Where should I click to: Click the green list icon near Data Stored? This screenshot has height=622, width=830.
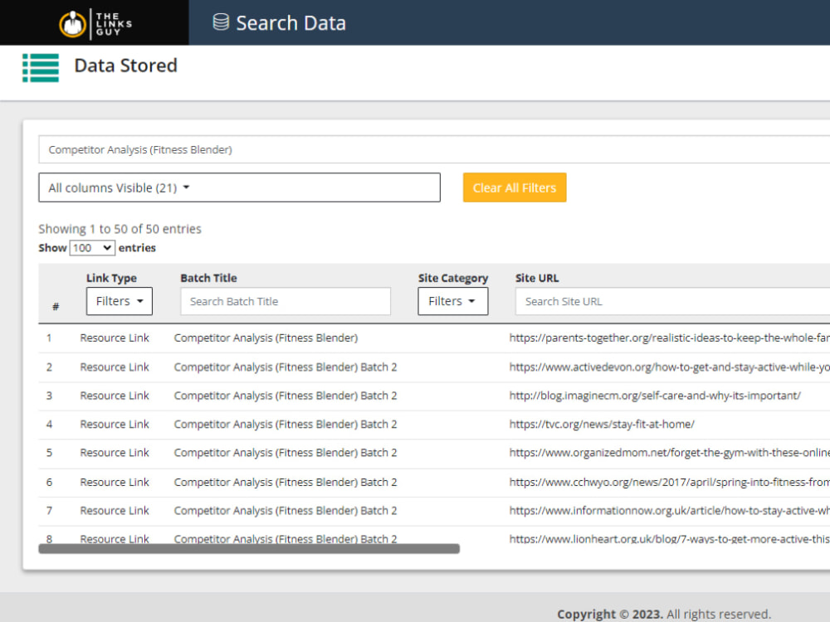coord(40,66)
